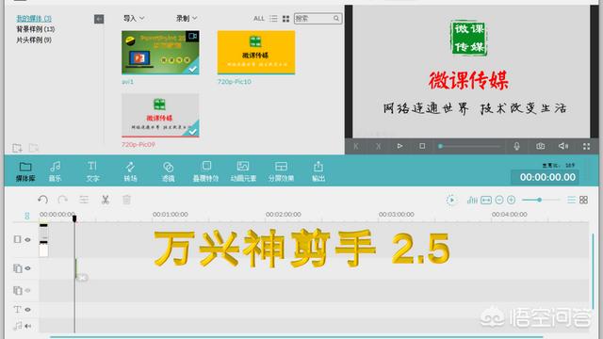Select the ALL media filter
The image size is (603, 339).
tap(259, 19)
